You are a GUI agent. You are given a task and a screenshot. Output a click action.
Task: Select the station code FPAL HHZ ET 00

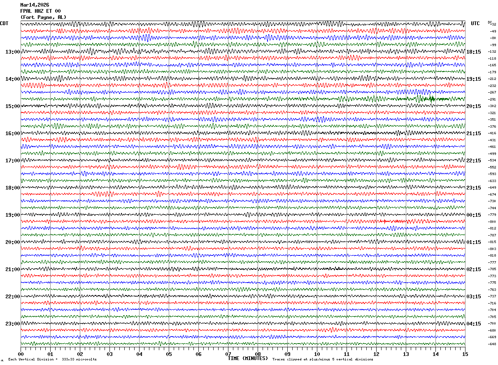point(40,11)
